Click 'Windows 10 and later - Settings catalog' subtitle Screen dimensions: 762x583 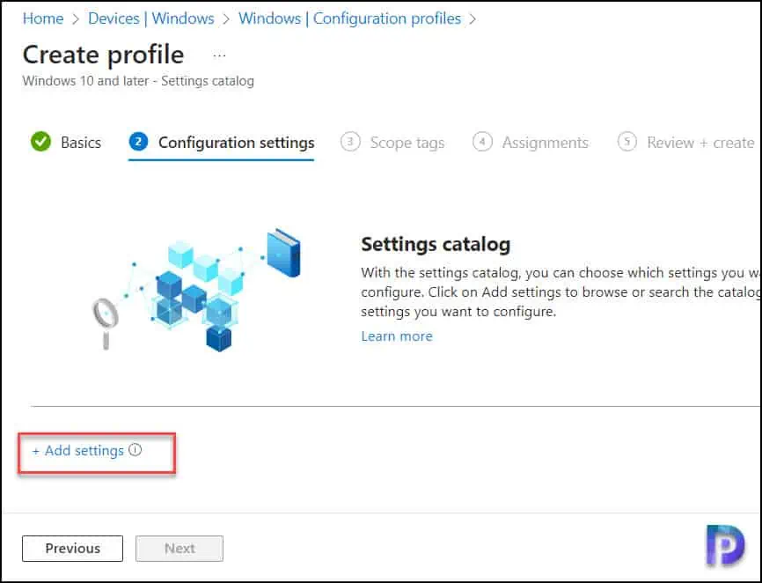138,81
